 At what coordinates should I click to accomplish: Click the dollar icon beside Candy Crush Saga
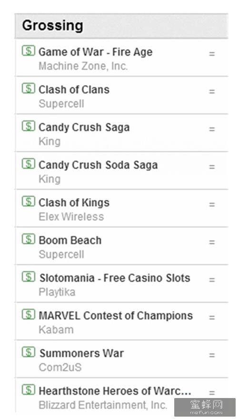(x=28, y=126)
